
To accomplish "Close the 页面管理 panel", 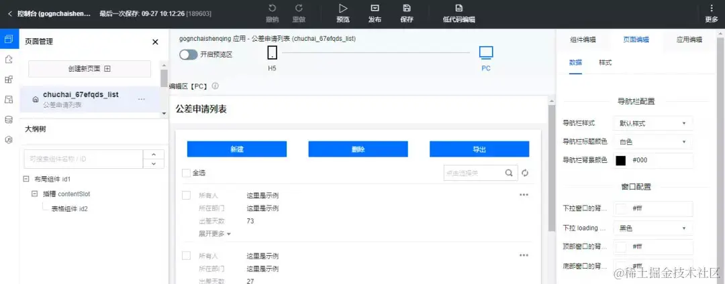I will pos(155,42).
